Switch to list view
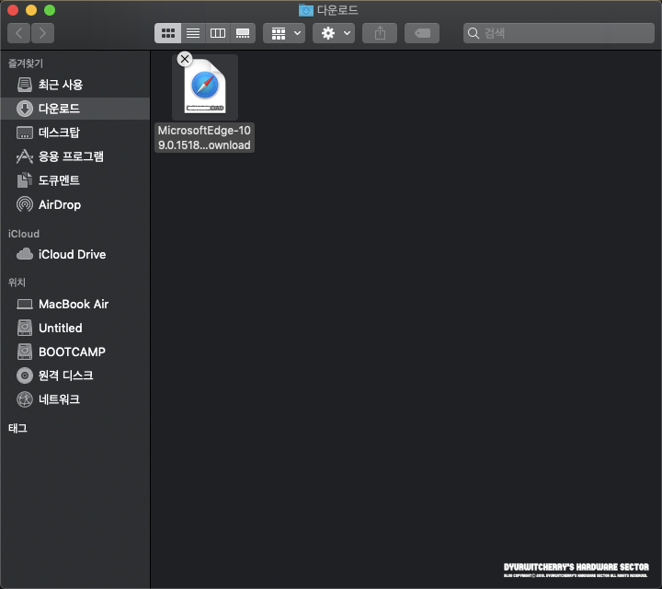The width and height of the screenshot is (662, 589). (193, 33)
